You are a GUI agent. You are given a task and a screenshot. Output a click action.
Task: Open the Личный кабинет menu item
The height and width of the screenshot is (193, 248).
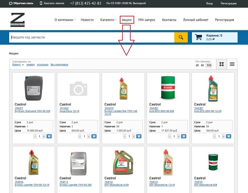pos(196,20)
